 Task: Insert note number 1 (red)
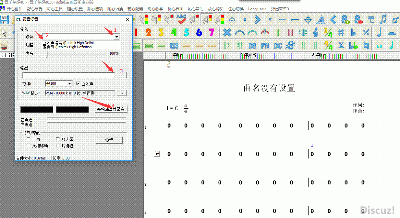coord(136,32)
